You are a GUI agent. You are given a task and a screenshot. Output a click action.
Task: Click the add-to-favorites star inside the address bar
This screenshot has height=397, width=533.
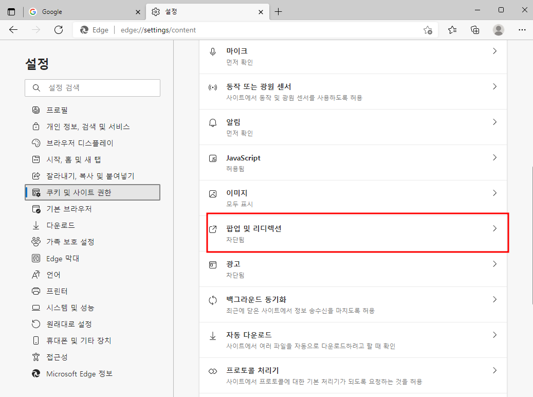coord(428,30)
